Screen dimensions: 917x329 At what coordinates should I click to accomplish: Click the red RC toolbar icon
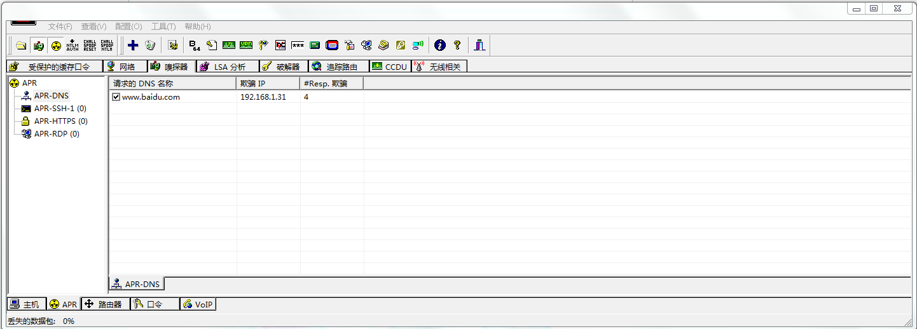[280, 45]
